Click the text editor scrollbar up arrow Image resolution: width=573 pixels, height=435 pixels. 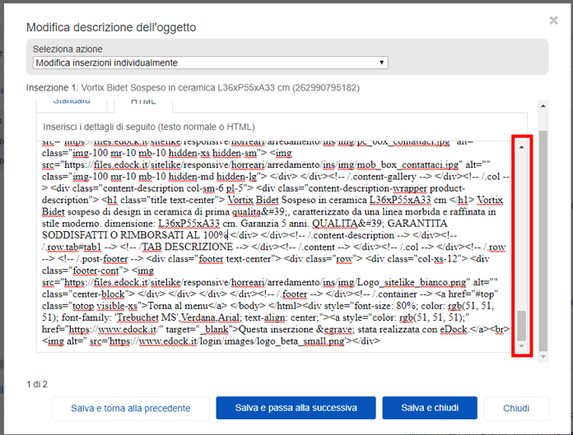[521, 146]
